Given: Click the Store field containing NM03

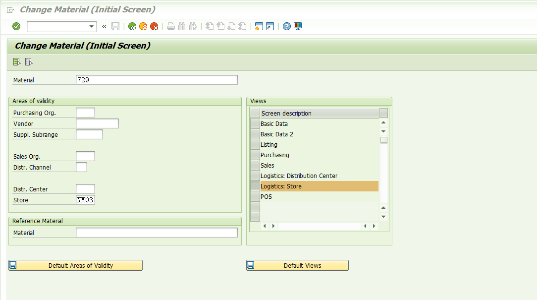Looking at the screenshot, I should point(85,200).
